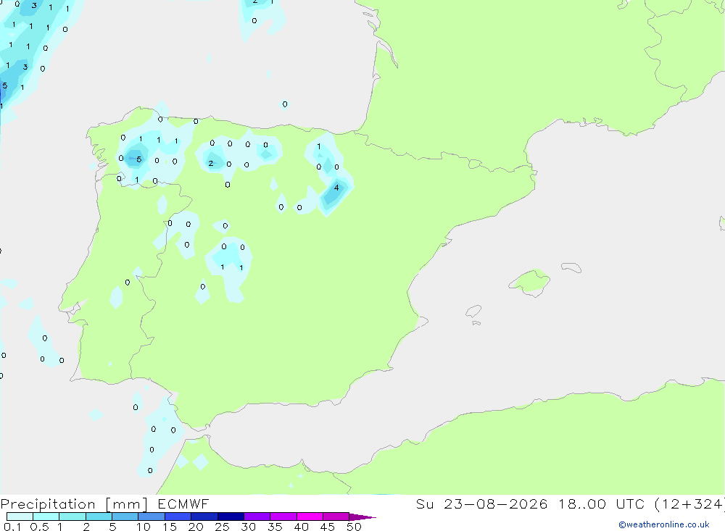Click the "(12+324)" forecast offset text
This screenshot has width=725, height=531.
click(x=689, y=504)
